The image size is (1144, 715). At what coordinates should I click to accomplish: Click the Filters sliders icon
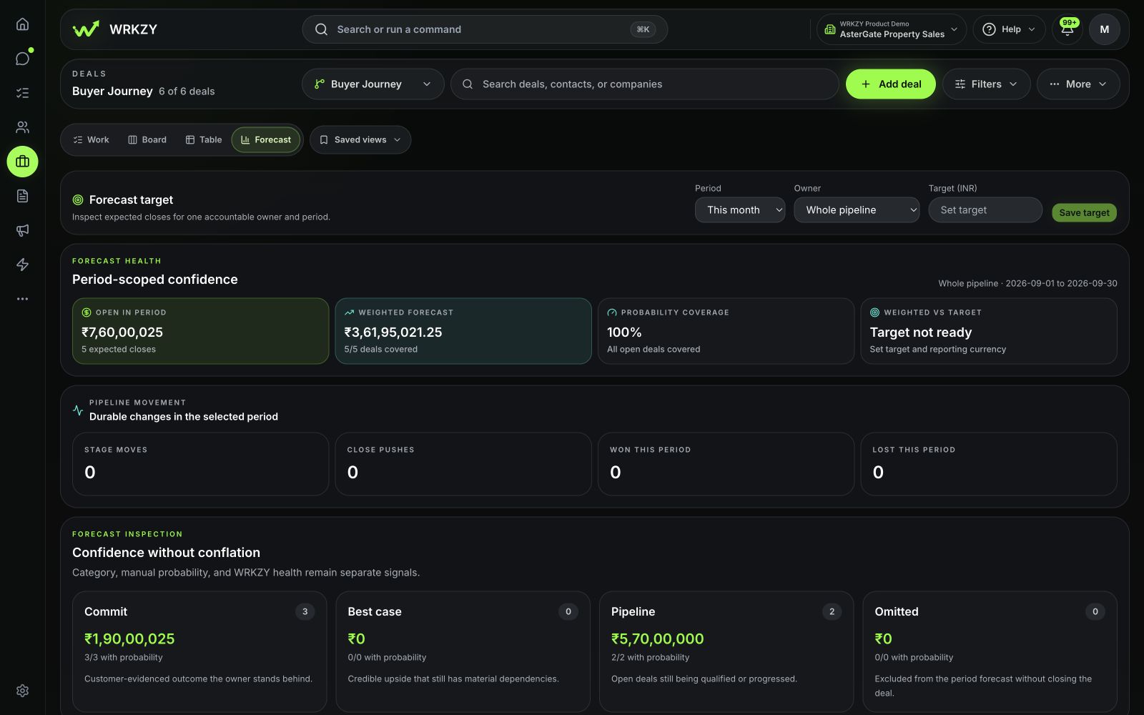960,84
